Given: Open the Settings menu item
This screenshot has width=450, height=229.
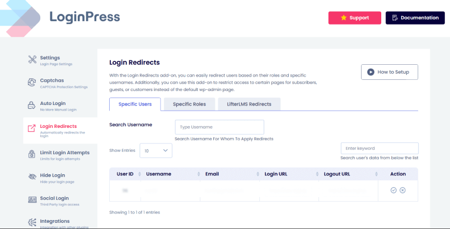Looking at the screenshot, I should (60, 60).
